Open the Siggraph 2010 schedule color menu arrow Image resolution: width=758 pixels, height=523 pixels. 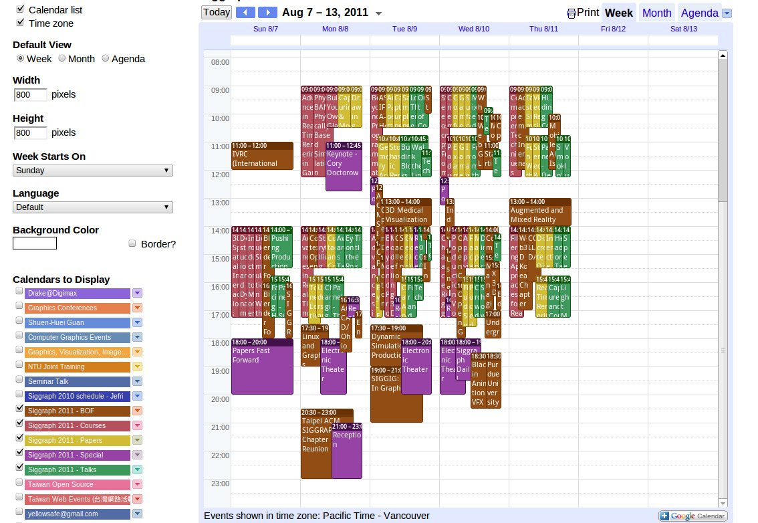[137, 396]
